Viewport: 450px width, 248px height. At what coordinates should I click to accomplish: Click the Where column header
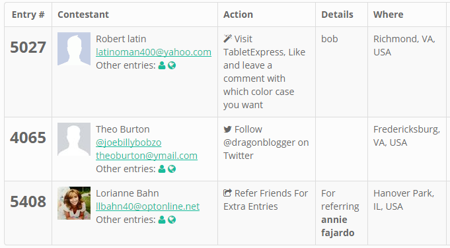click(x=389, y=15)
